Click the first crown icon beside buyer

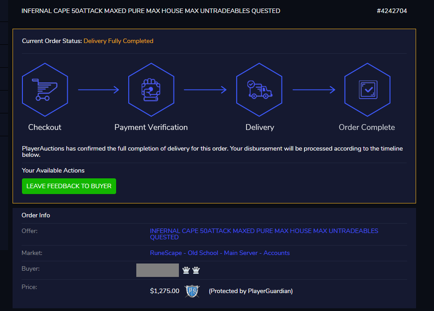click(186, 270)
